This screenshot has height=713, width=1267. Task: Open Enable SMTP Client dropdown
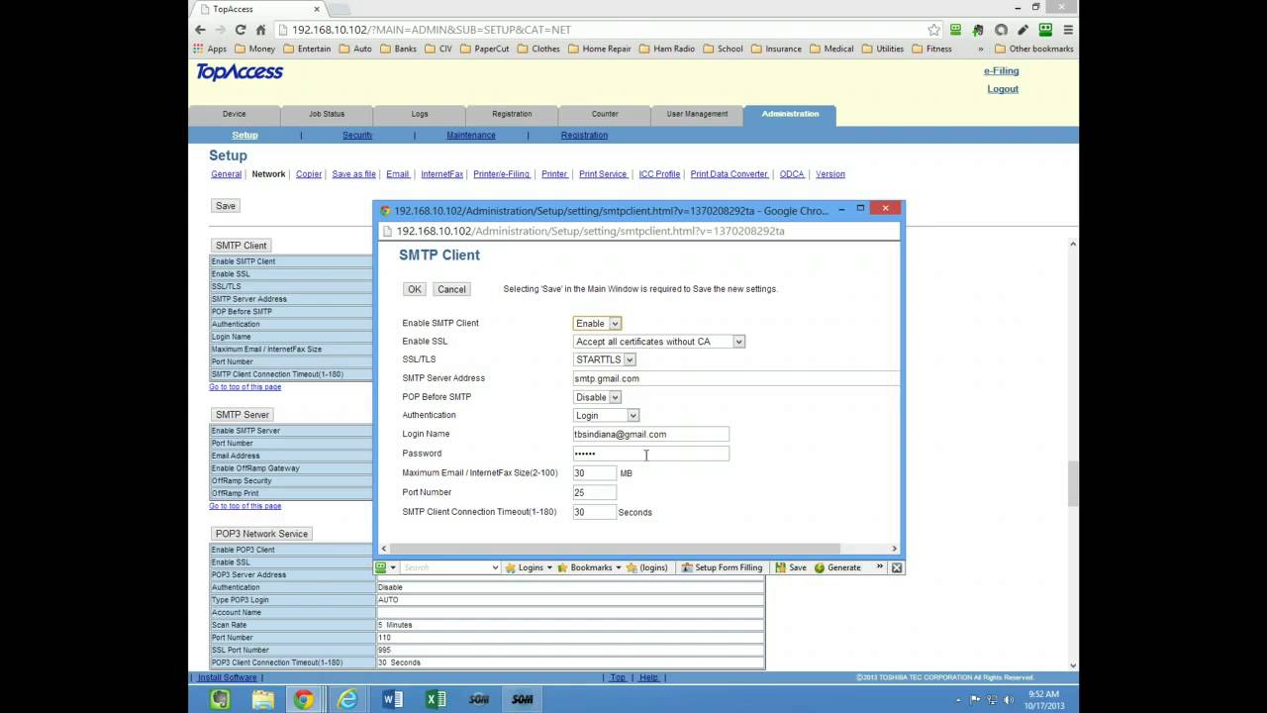tap(597, 323)
